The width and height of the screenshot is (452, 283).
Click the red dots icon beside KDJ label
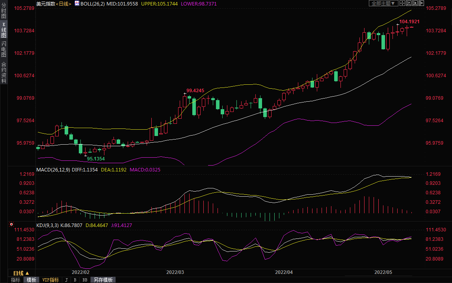tap(11, 225)
